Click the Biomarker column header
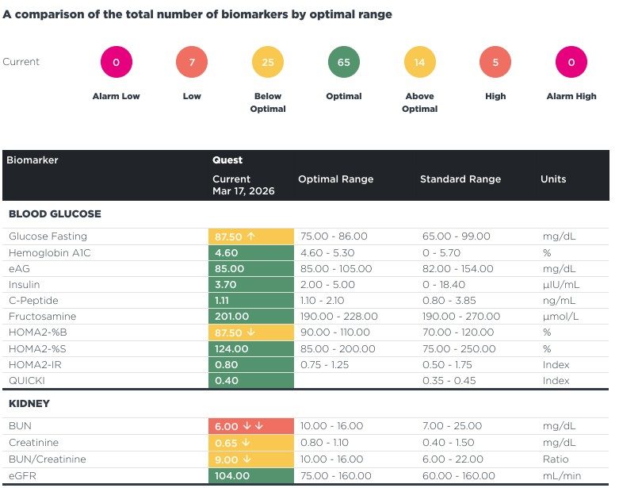619x488 pixels. coord(32,160)
